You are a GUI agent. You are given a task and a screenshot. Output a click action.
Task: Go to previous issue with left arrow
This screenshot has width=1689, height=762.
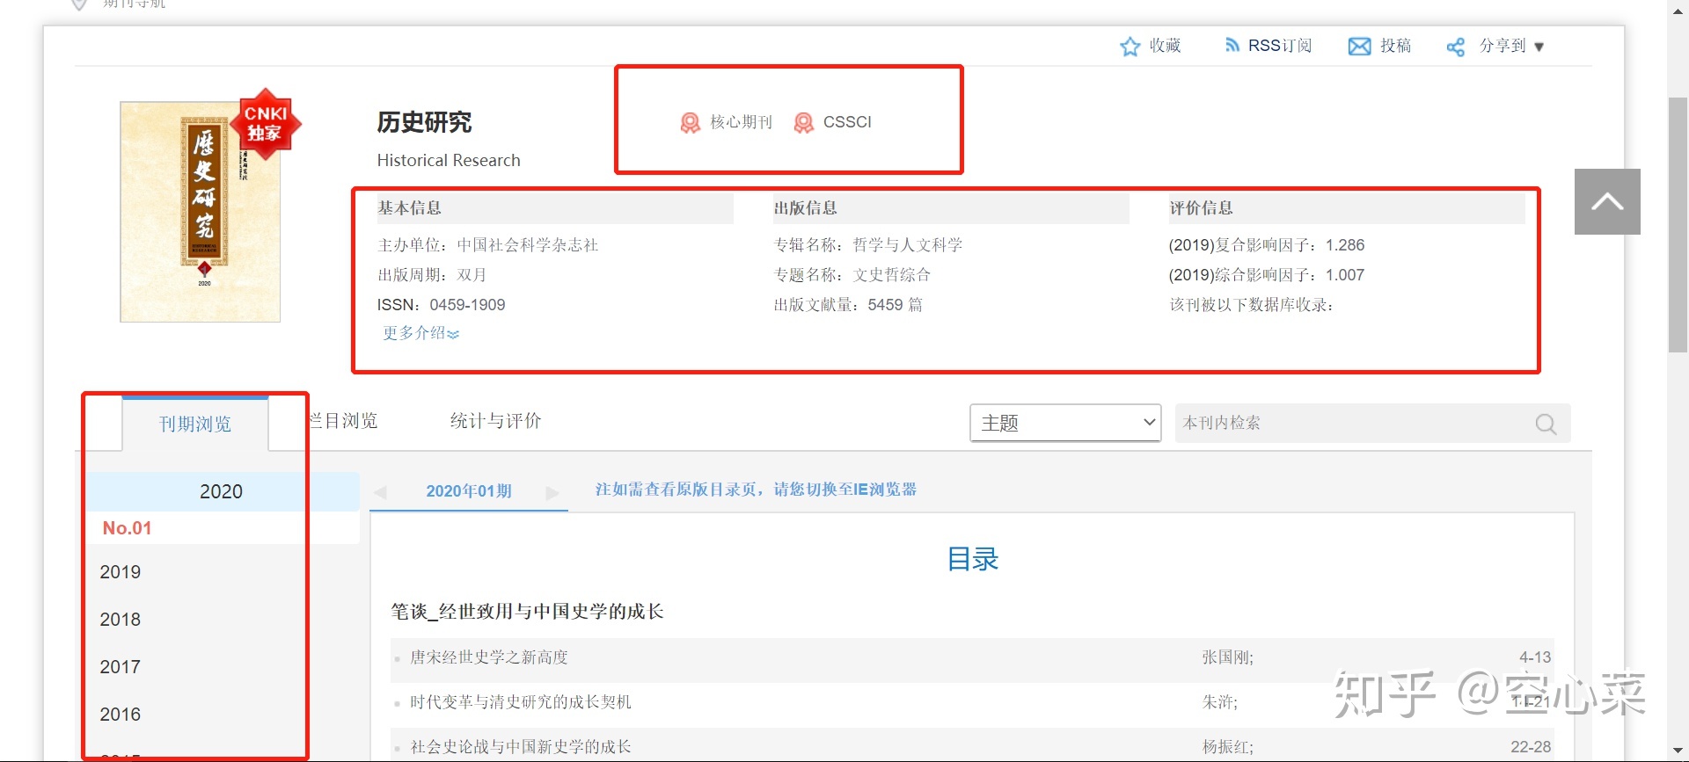pyautogui.click(x=380, y=492)
